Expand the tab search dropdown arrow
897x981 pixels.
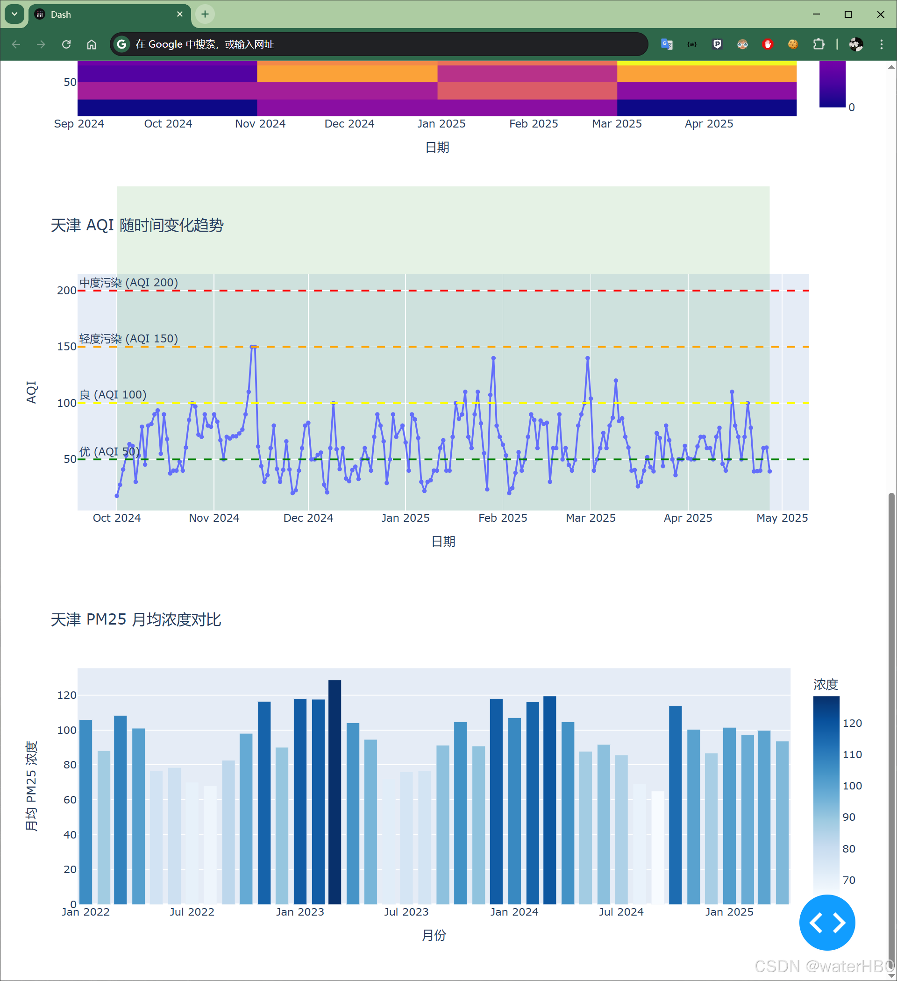[x=14, y=14]
